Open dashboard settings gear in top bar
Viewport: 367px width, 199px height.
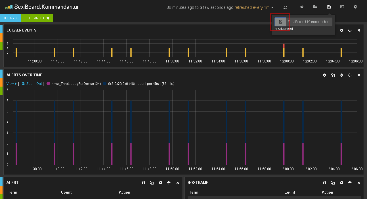355,7
